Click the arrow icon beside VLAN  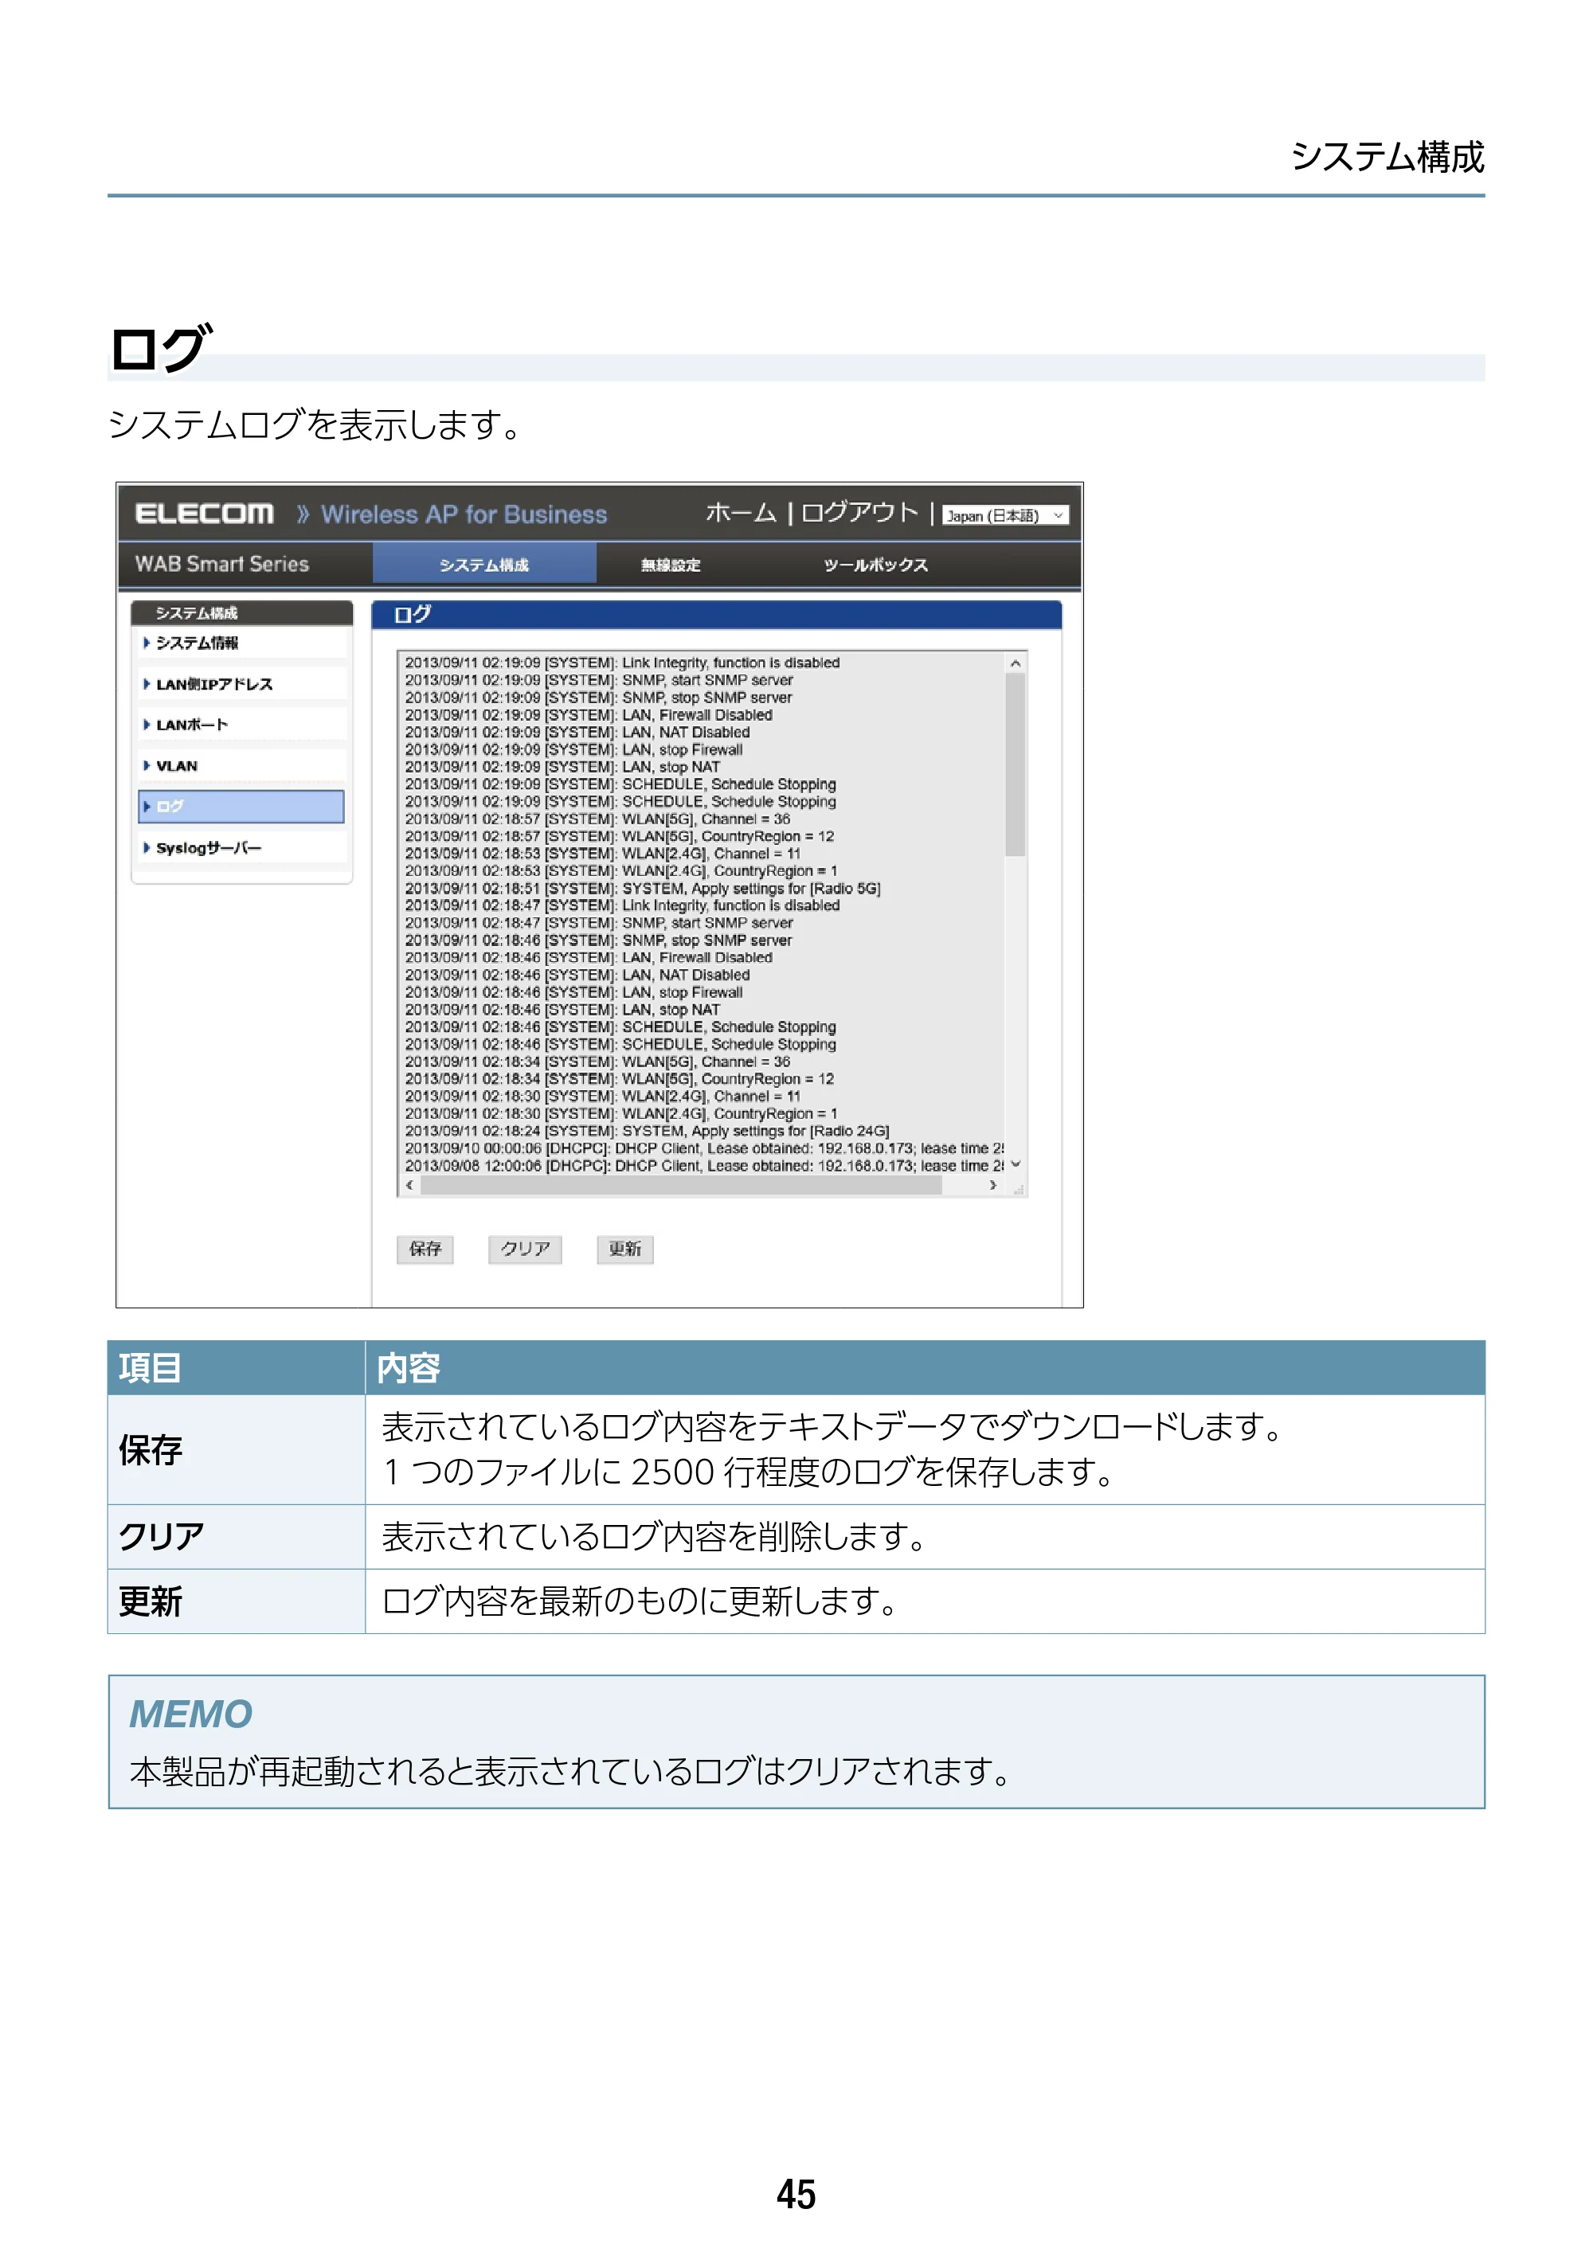pos(147,766)
